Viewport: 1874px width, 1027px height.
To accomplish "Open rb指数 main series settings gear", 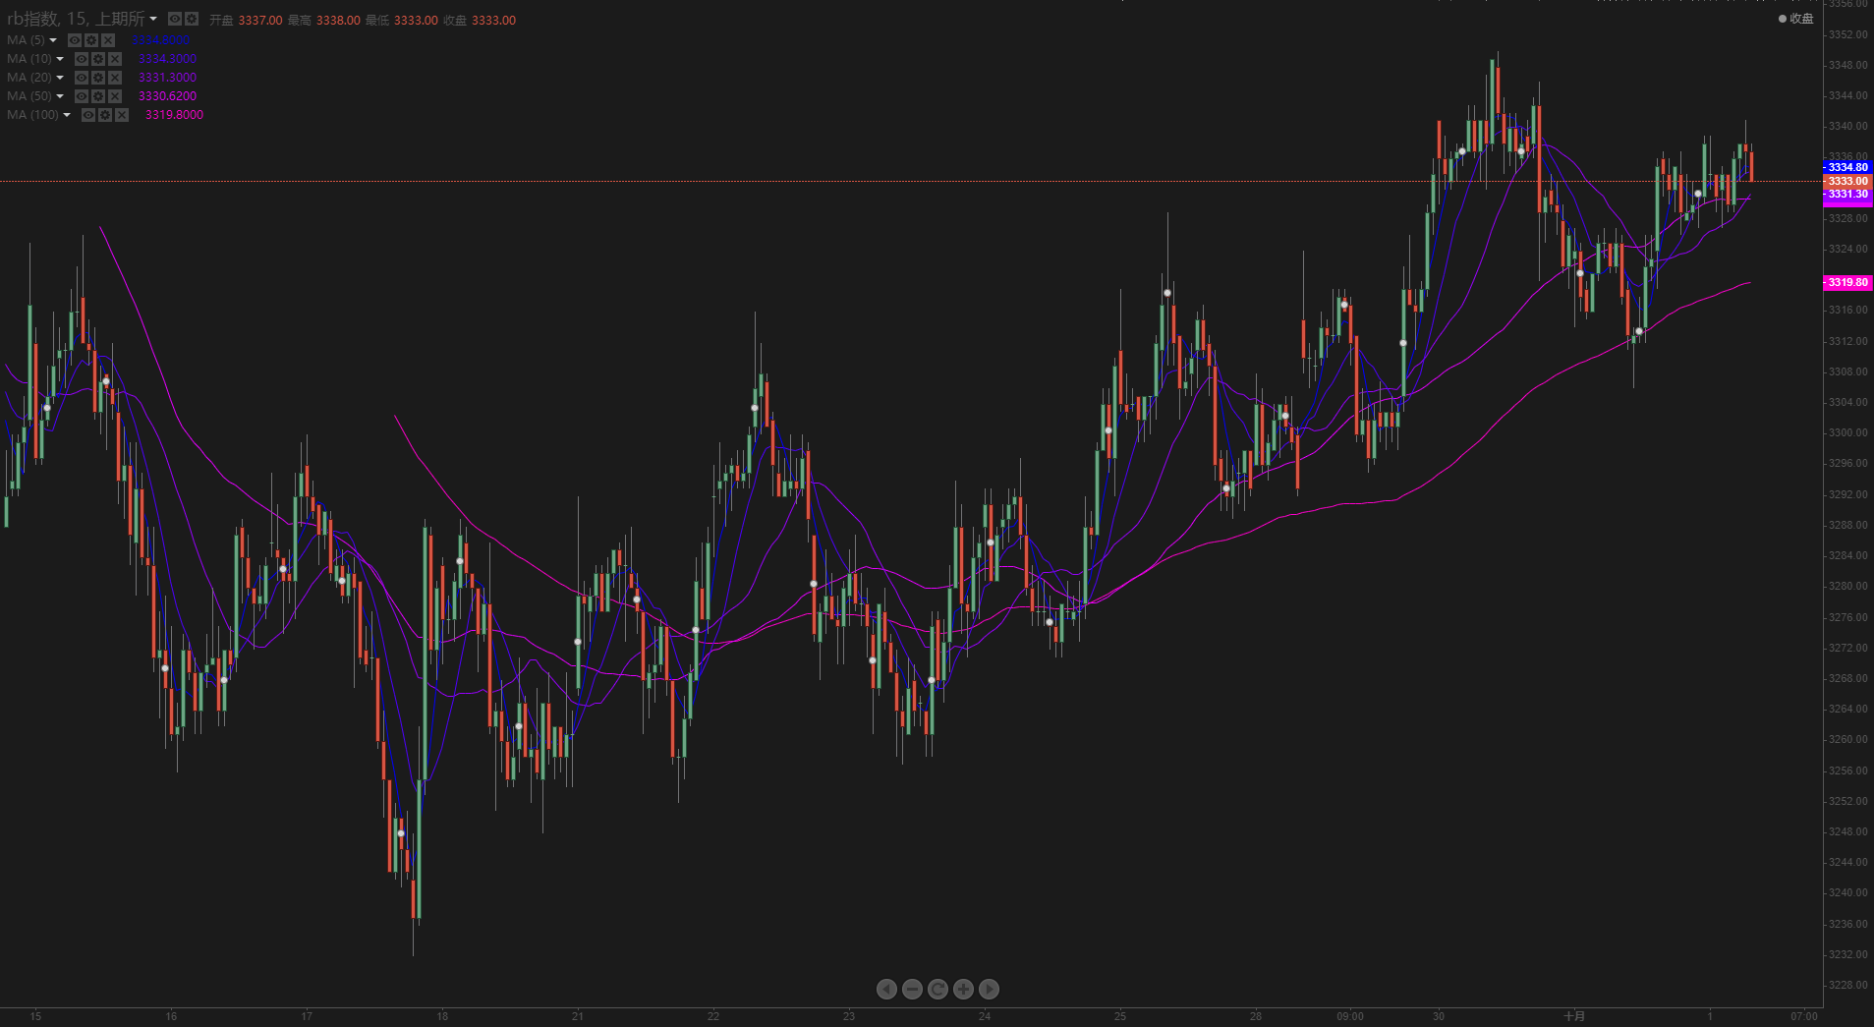I will (x=192, y=19).
